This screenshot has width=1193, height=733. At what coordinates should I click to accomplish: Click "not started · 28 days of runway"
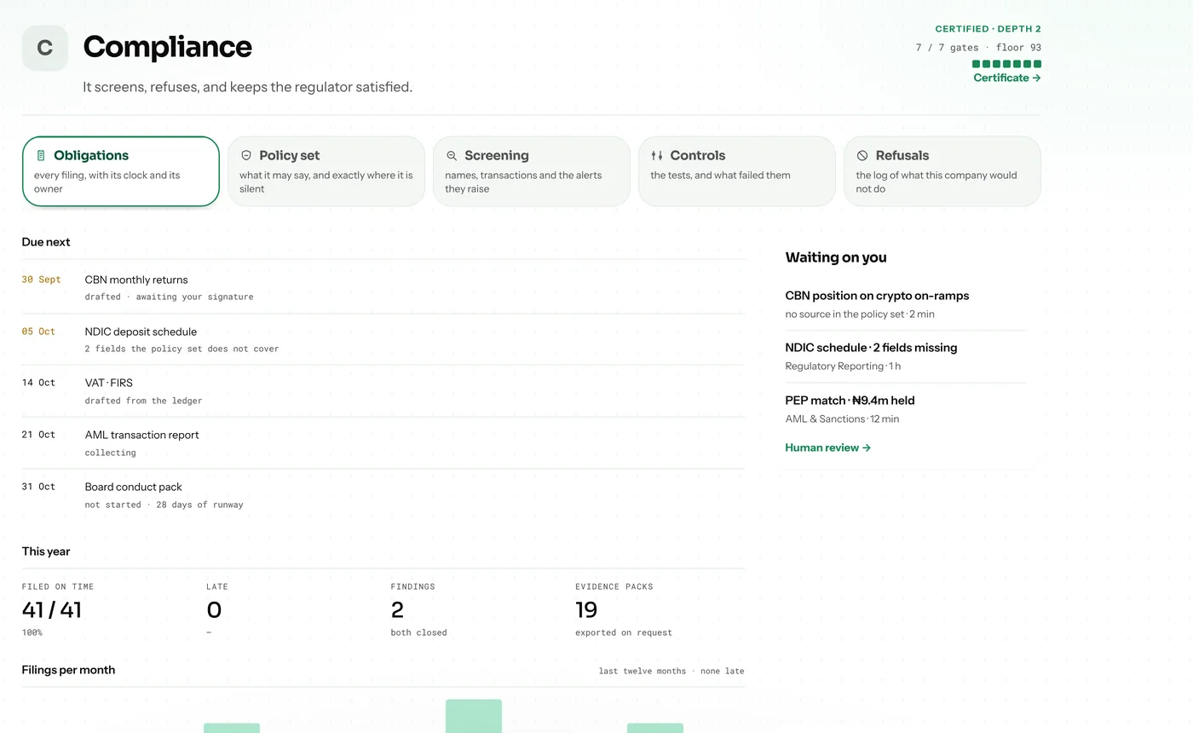click(x=164, y=505)
